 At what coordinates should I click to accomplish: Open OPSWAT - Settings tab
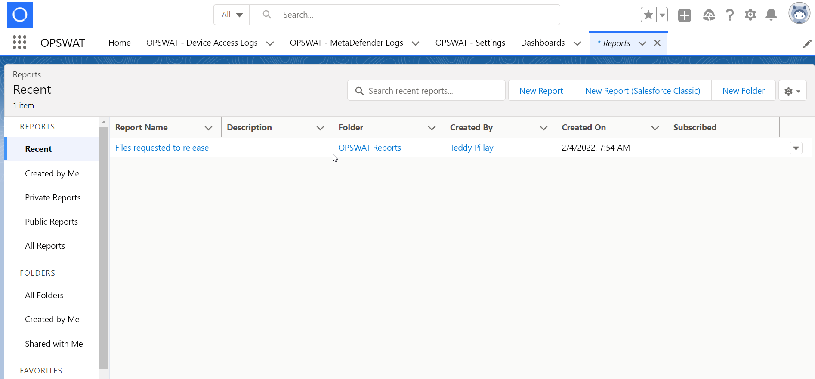(470, 43)
